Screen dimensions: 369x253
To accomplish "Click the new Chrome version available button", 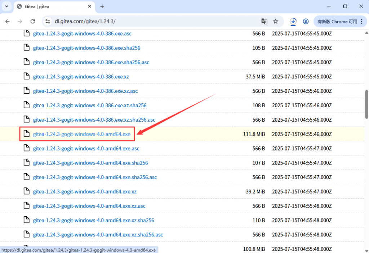I will coord(337,21).
